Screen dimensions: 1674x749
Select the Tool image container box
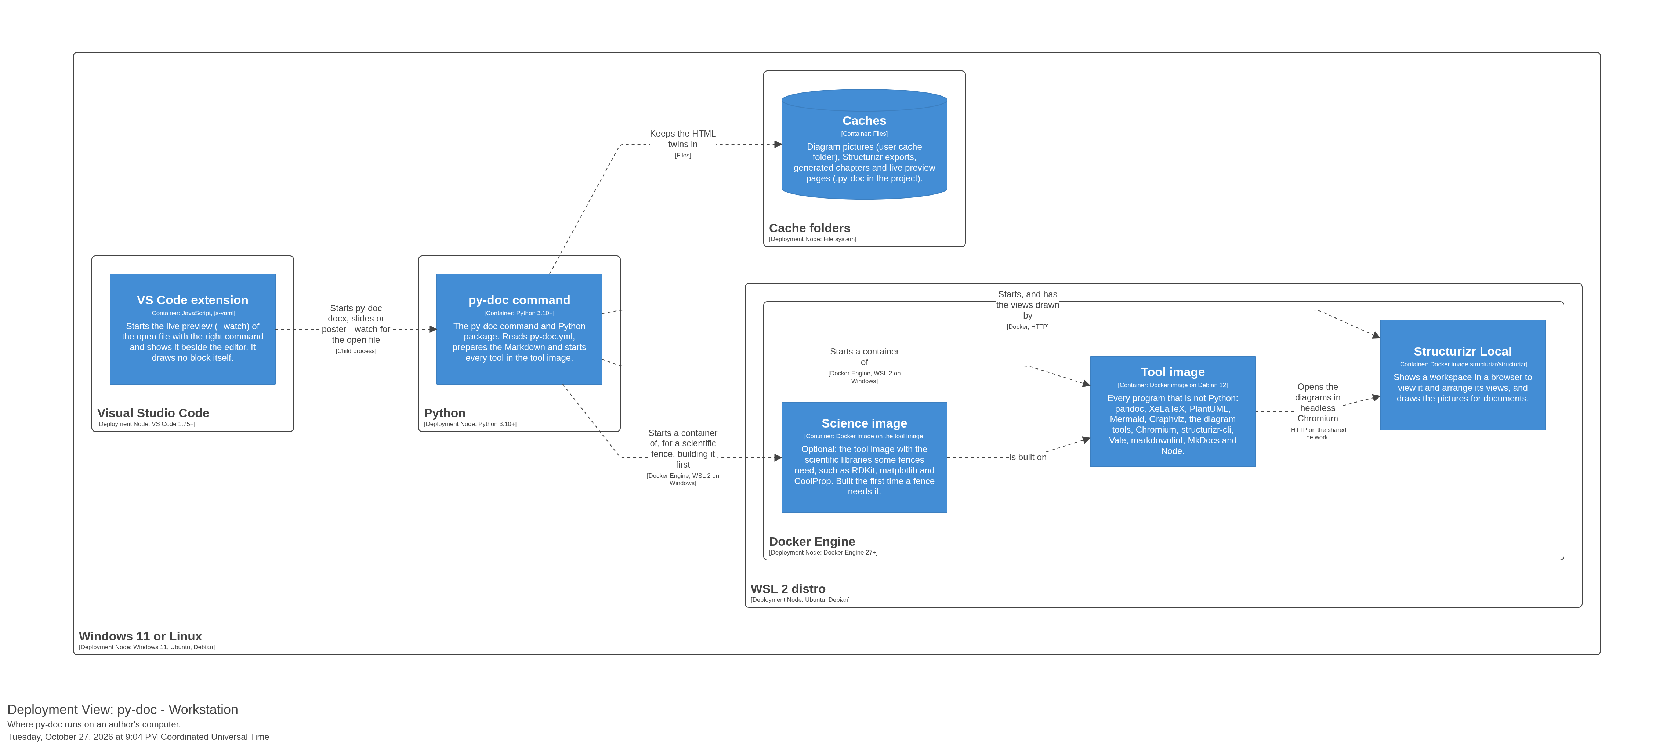coord(1172,411)
